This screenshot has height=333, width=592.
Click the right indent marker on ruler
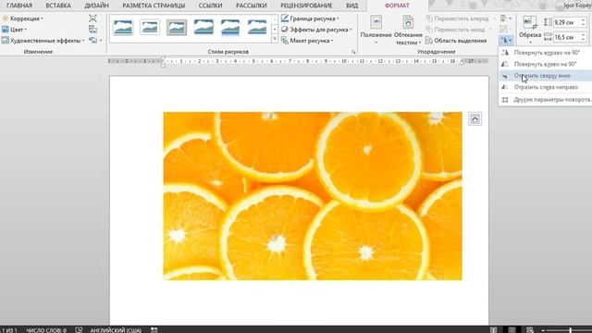click(462, 62)
